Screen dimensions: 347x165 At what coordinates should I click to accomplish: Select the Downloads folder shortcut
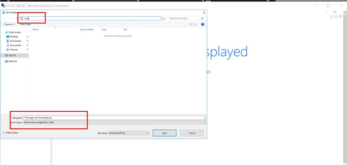(15, 41)
